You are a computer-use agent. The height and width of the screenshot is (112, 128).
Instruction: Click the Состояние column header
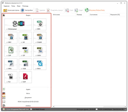99,15
